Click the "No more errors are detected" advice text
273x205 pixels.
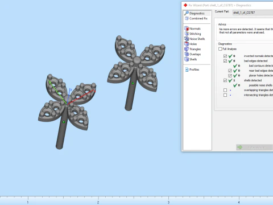pyautogui.click(x=246, y=31)
